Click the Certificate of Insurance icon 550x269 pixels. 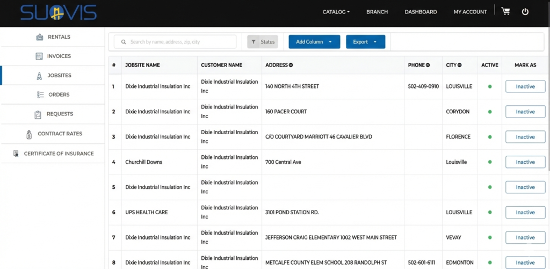(x=16, y=154)
